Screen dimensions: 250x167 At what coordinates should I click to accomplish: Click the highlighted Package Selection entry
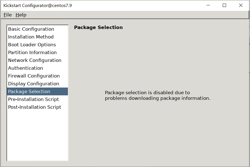click(x=29, y=91)
